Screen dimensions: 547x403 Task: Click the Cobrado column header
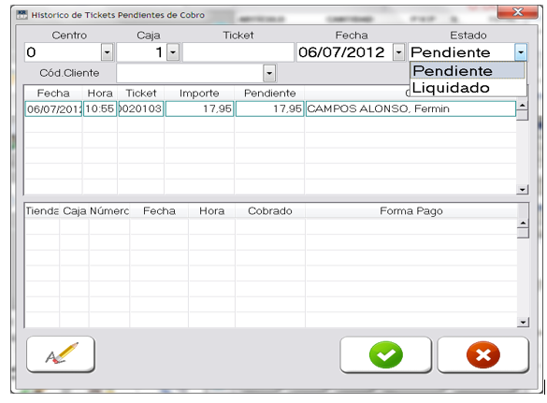tap(270, 210)
